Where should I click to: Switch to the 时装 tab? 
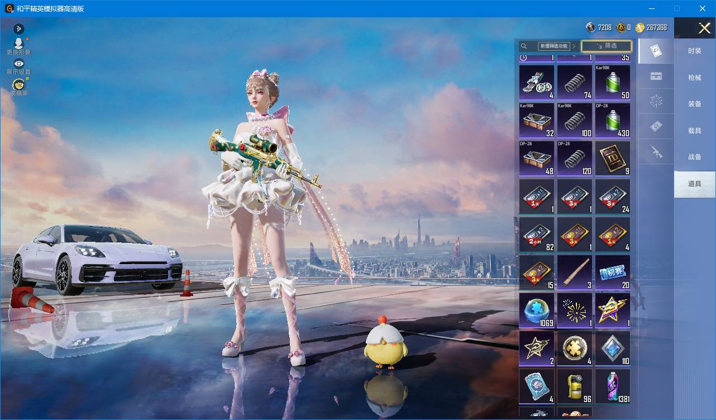tap(695, 51)
